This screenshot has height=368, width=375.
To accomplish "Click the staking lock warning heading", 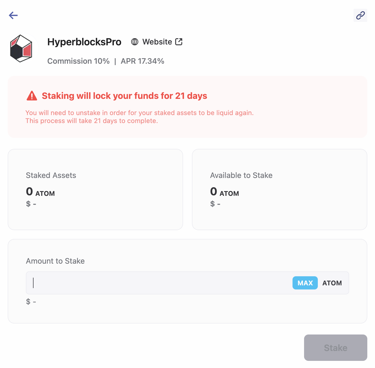I will 124,96.
